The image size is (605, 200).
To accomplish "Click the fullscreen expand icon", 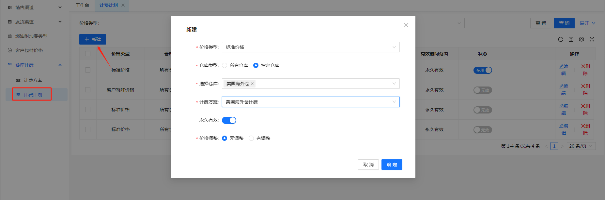I will [592, 39].
